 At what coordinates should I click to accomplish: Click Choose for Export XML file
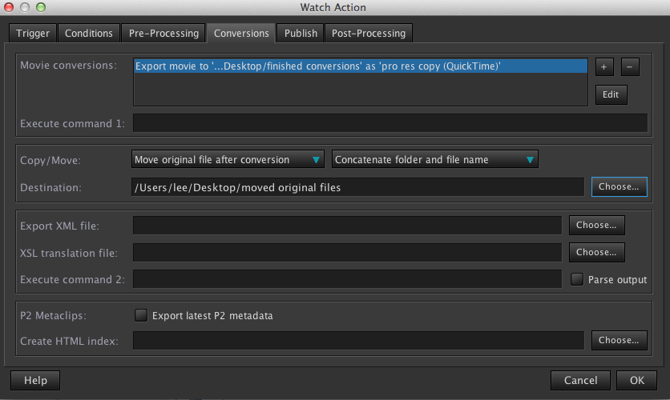(596, 225)
